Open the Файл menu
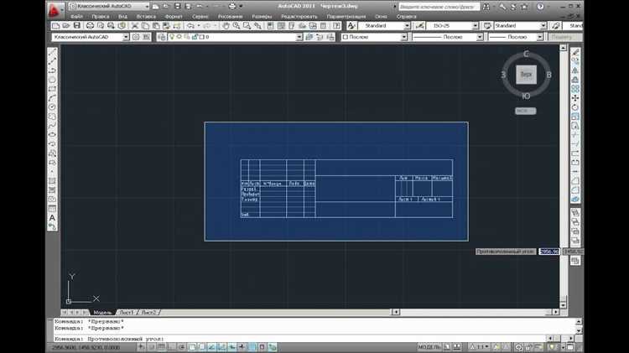 pos(76,17)
